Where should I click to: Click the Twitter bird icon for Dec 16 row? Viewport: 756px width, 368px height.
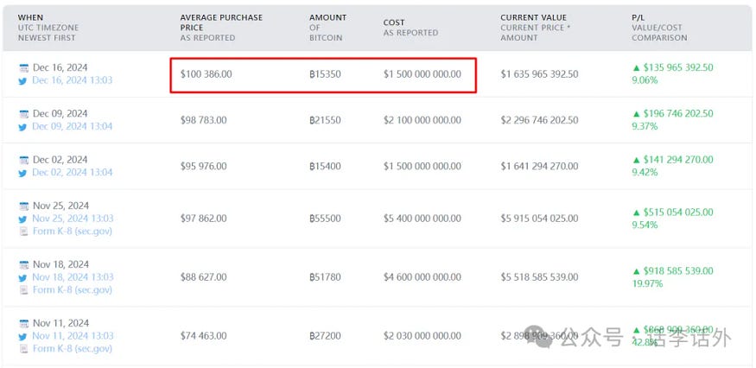(x=23, y=80)
